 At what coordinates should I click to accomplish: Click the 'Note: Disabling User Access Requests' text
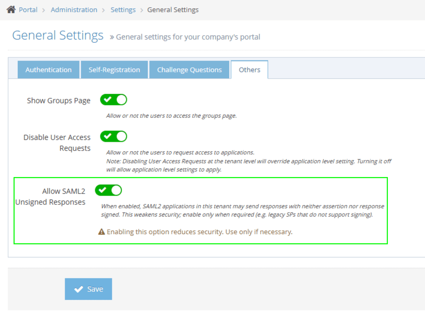tap(249, 166)
